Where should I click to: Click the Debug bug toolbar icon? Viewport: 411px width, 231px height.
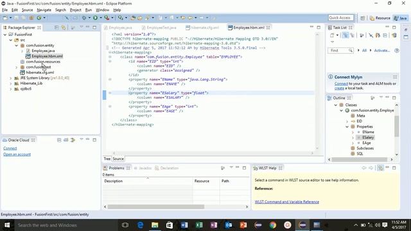point(84,18)
